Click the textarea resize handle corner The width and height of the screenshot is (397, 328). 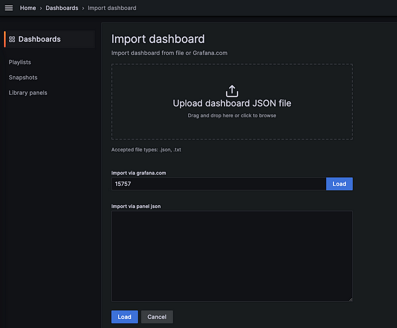point(350,300)
